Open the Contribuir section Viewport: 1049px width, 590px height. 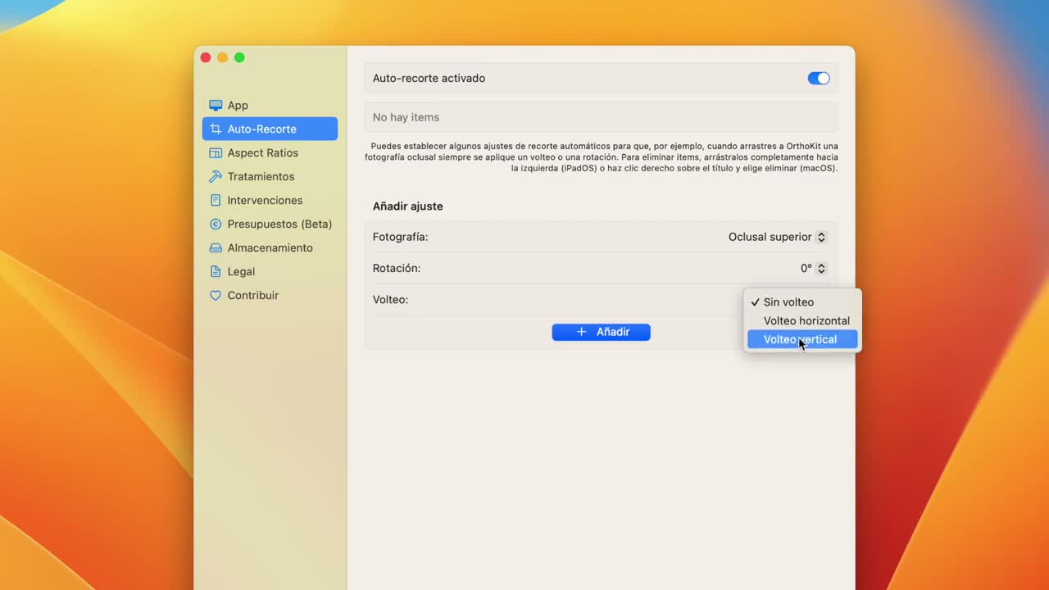(x=270, y=295)
